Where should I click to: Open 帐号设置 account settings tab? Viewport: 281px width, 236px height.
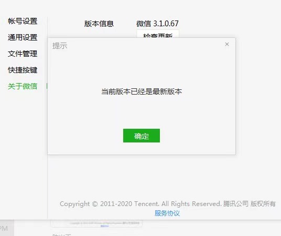click(23, 21)
